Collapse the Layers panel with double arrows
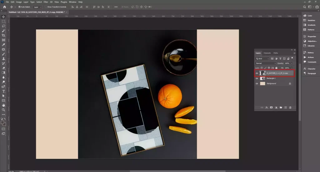The width and height of the screenshot is (320, 172). point(292,50)
